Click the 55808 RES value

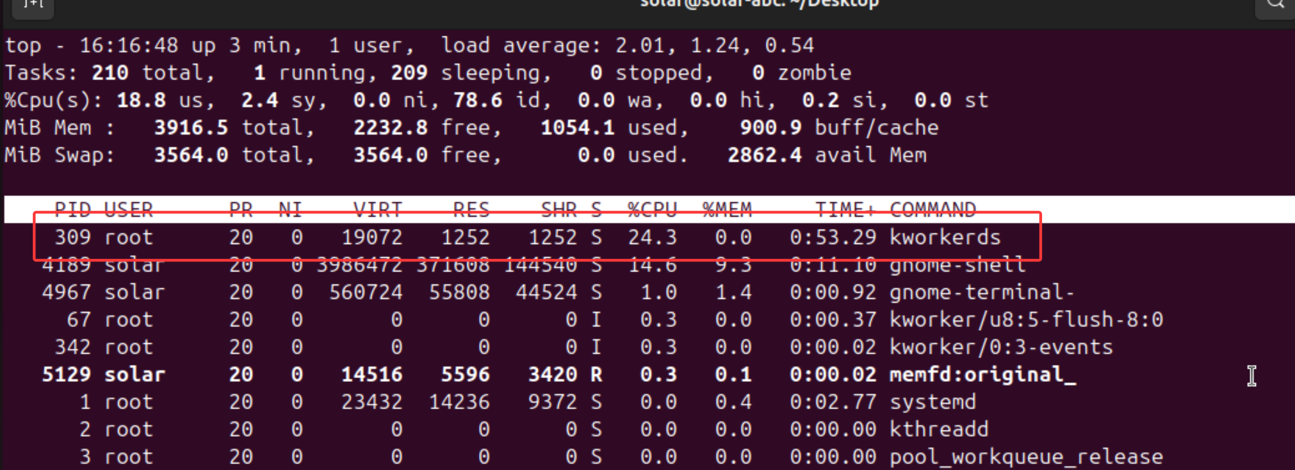coord(459,292)
